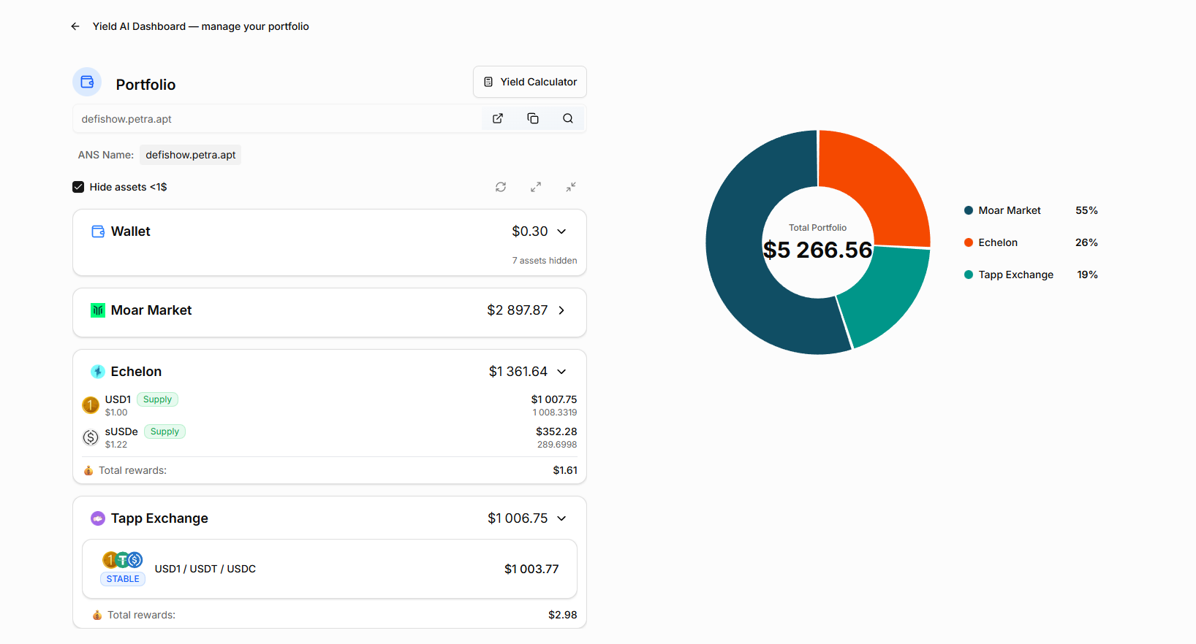The image size is (1196, 644).
Task: Collapse the Echelon section chevron
Action: click(561, 372)
